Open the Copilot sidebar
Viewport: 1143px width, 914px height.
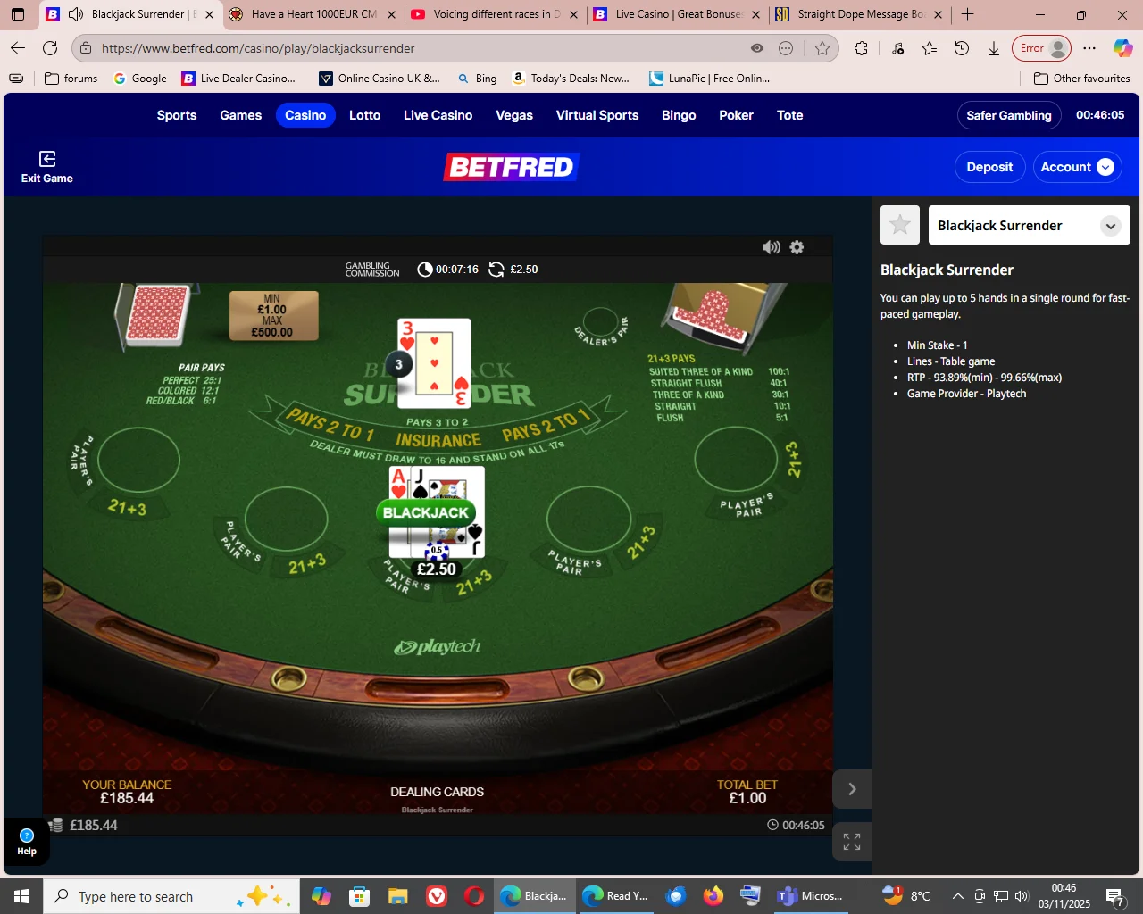(x=1122, y=48)
